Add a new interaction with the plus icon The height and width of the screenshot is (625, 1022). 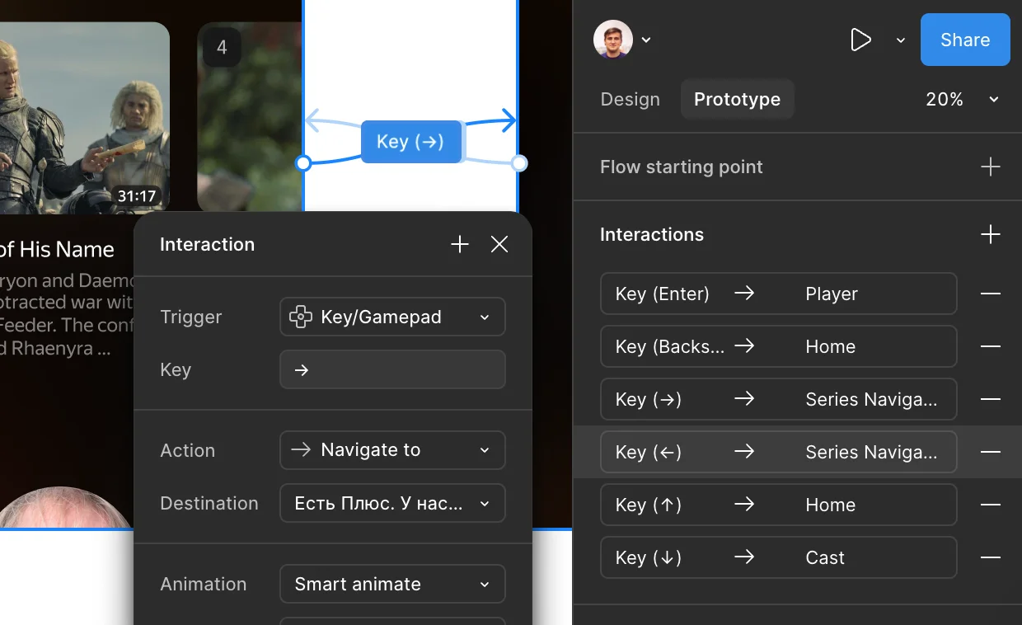click(x=991, y=234)
